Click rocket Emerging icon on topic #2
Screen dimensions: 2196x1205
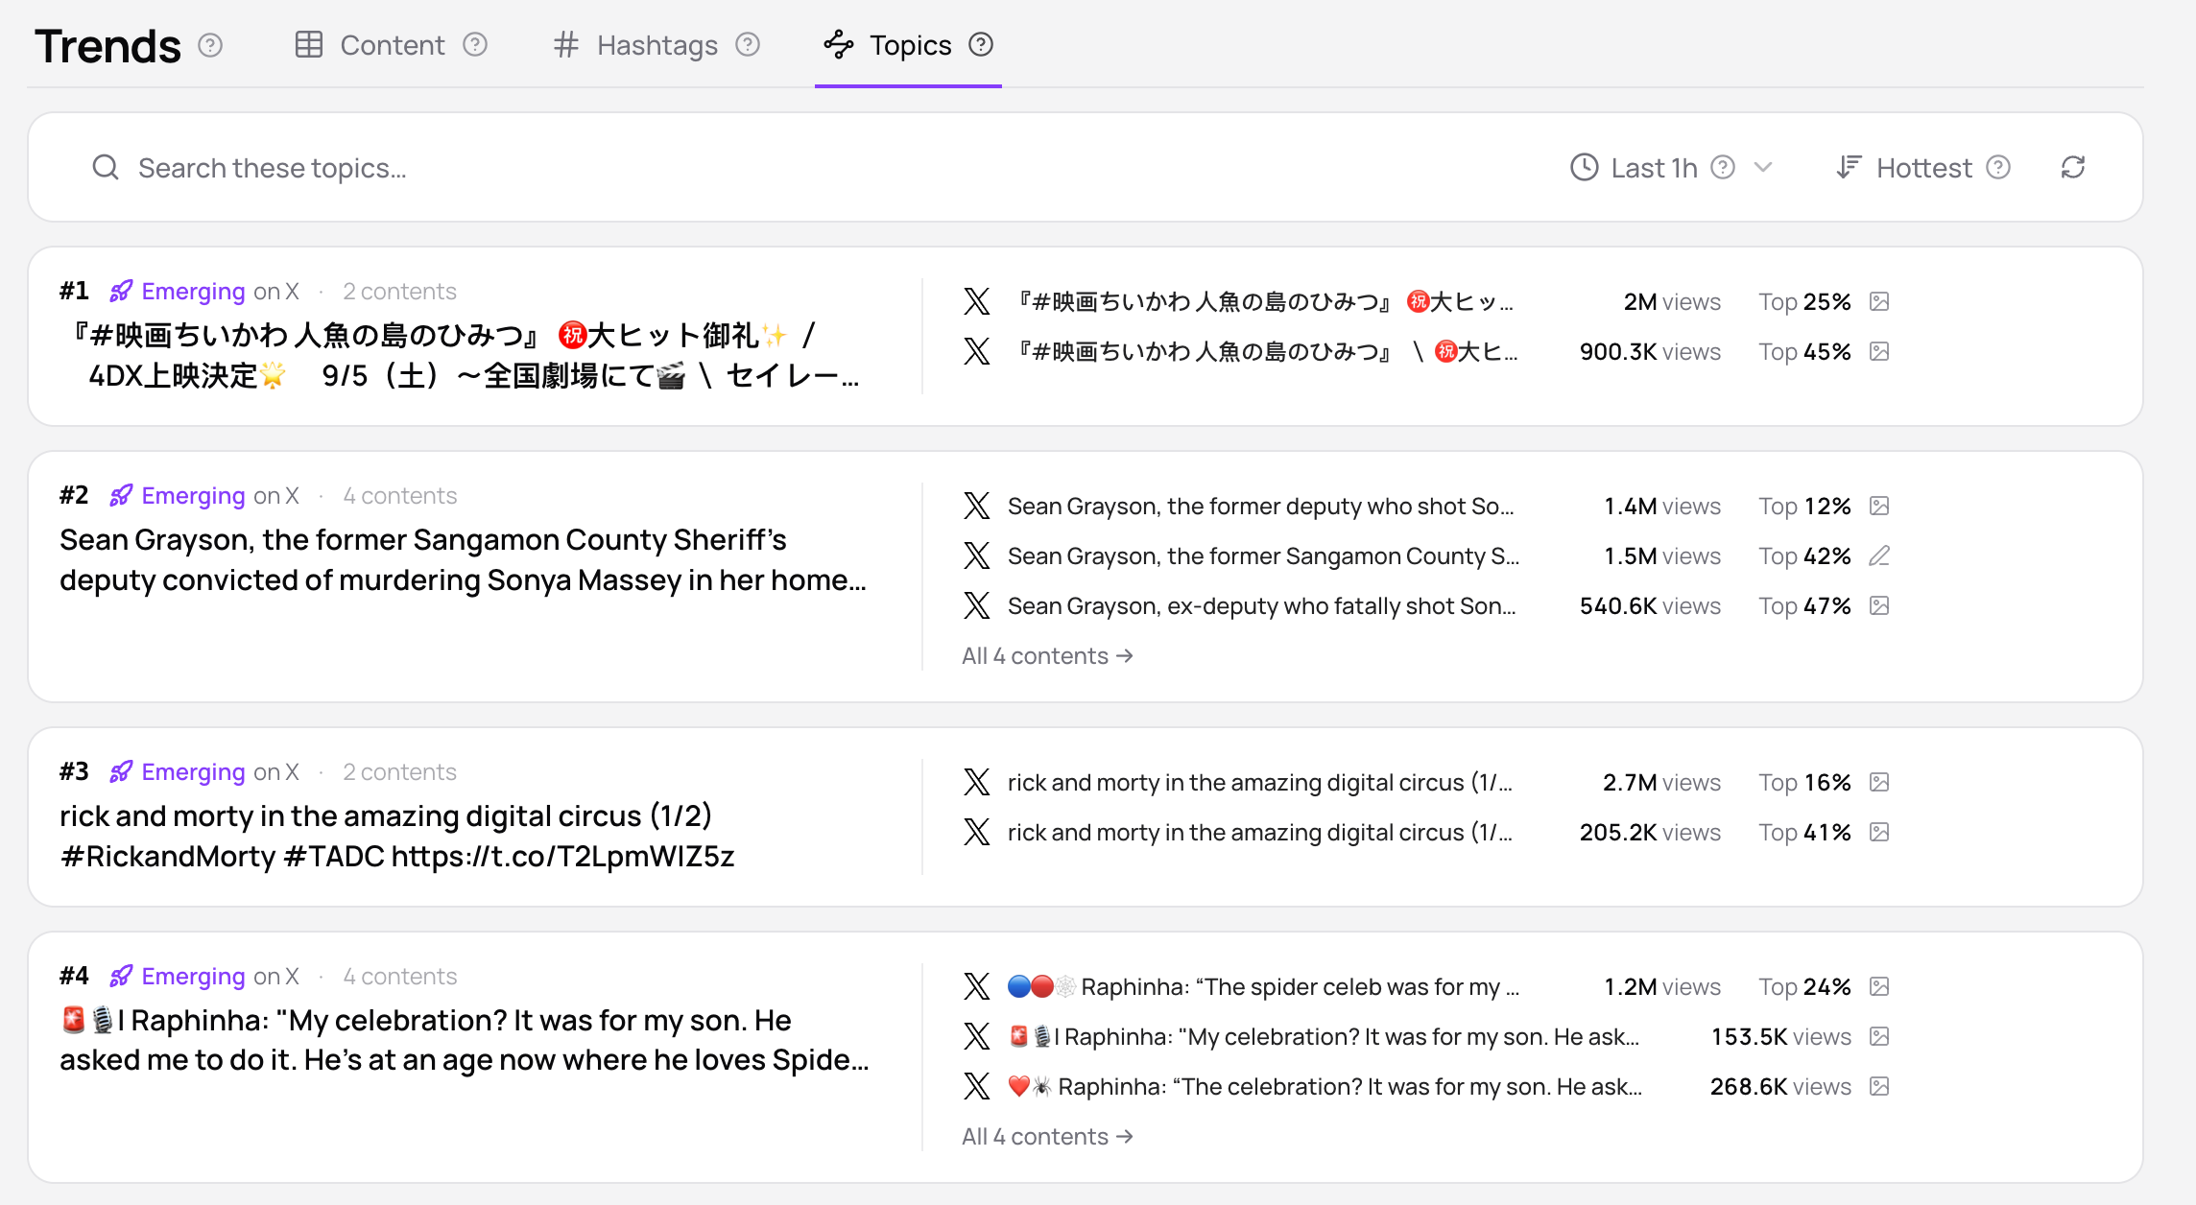click(x=121, y=495)
